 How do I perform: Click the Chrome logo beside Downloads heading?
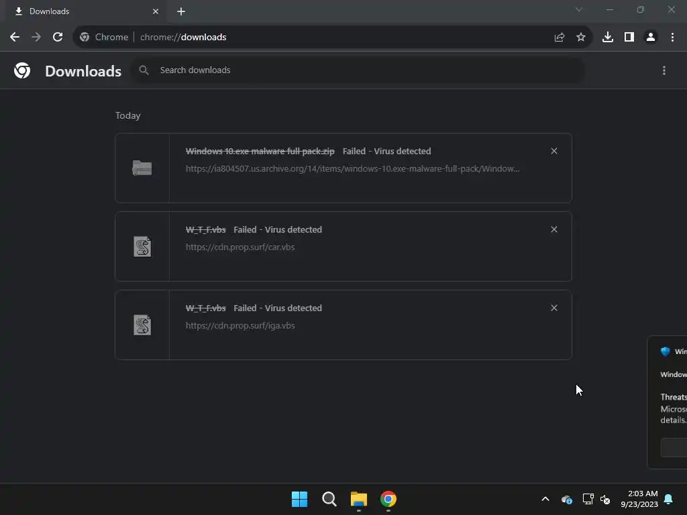pyautogui.click(x=22, y=70)
